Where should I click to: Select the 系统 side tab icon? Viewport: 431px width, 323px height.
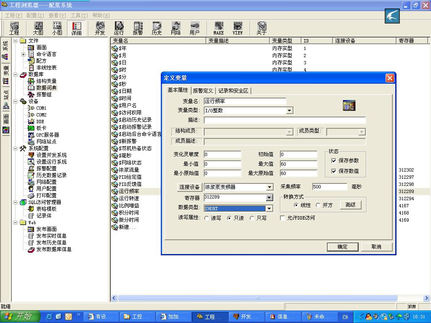[6, 50]
